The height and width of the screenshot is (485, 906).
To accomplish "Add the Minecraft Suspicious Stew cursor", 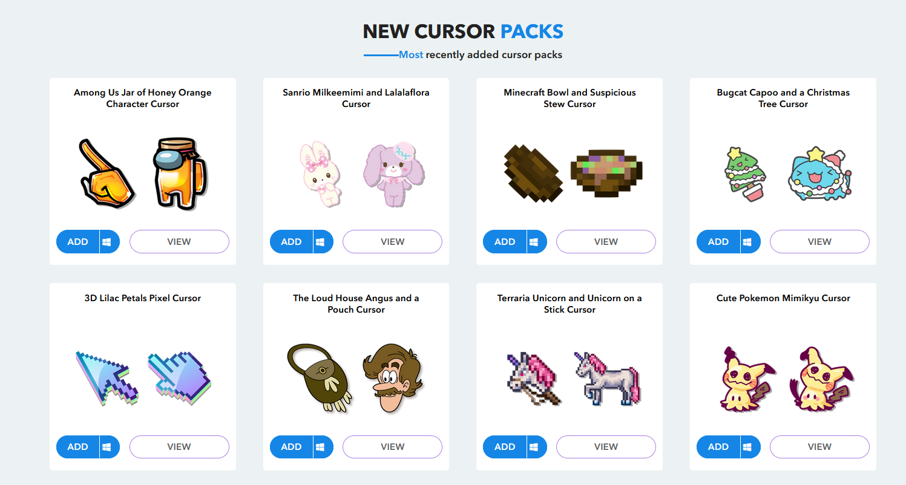I will point(505,242).
